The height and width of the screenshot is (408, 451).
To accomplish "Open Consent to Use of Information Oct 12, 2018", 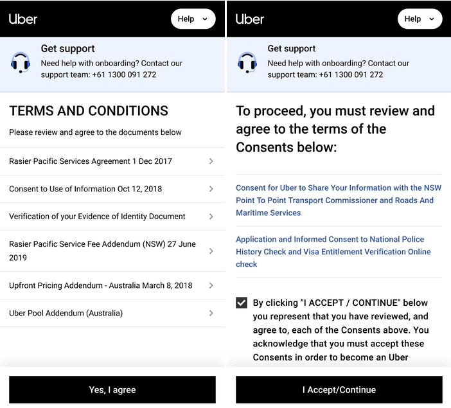I will [112, 189].
